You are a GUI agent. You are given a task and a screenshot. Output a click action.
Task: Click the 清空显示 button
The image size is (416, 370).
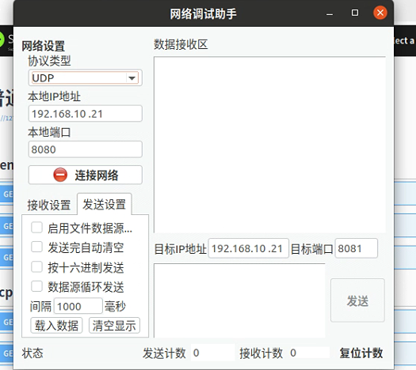114,325
